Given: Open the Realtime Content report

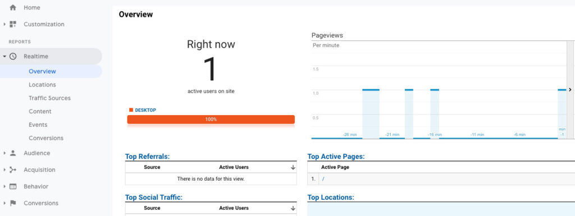Looking at the screenshot, I should tap(40, 111).
